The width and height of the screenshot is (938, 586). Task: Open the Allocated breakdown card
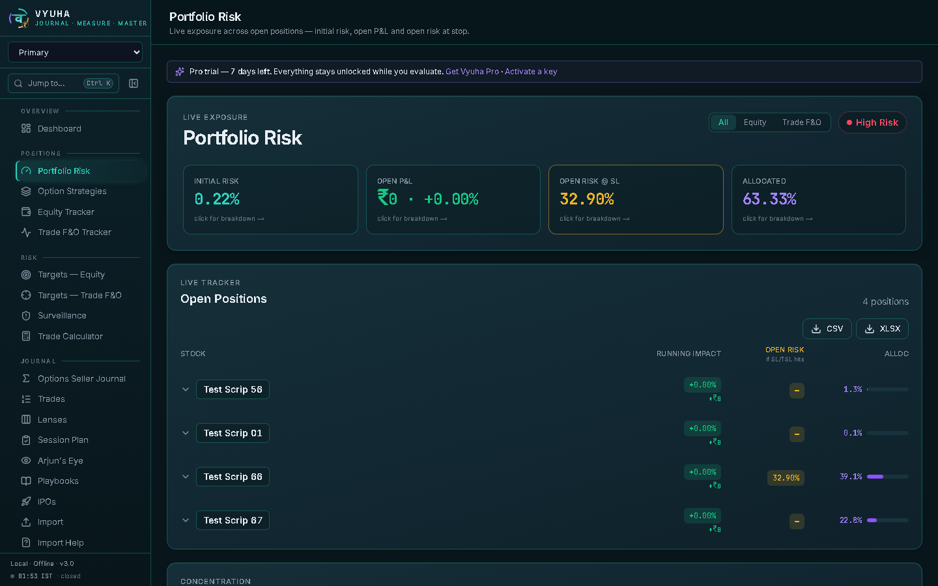819,199
